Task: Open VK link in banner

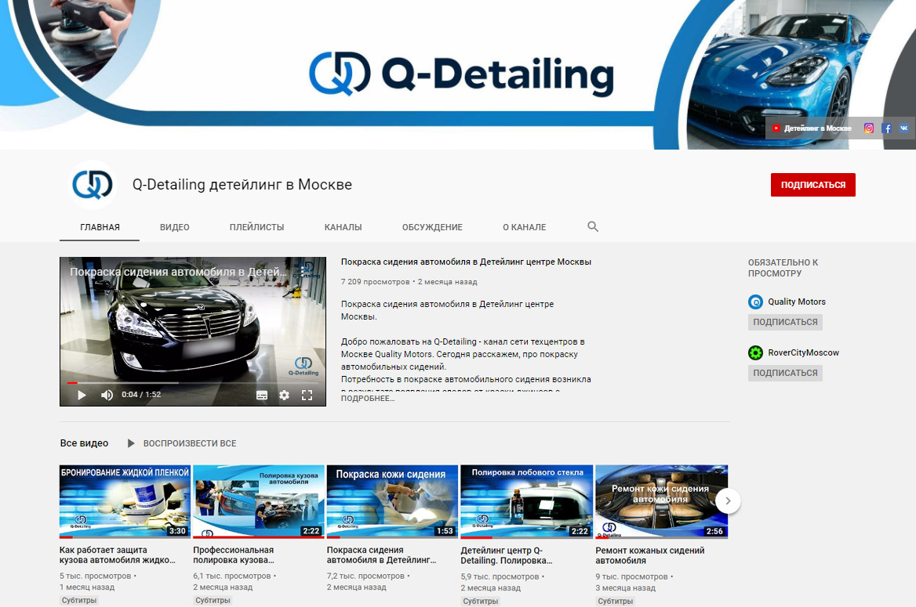Action: (904, 128)
